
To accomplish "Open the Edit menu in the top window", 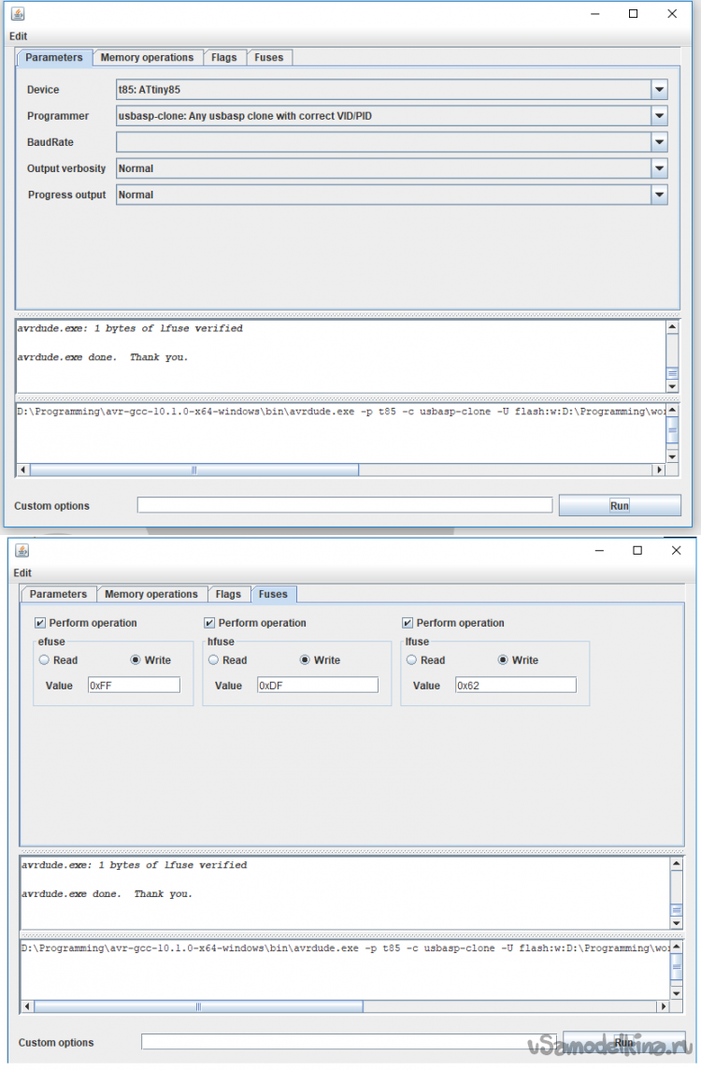I will click(x=19, y=36).
